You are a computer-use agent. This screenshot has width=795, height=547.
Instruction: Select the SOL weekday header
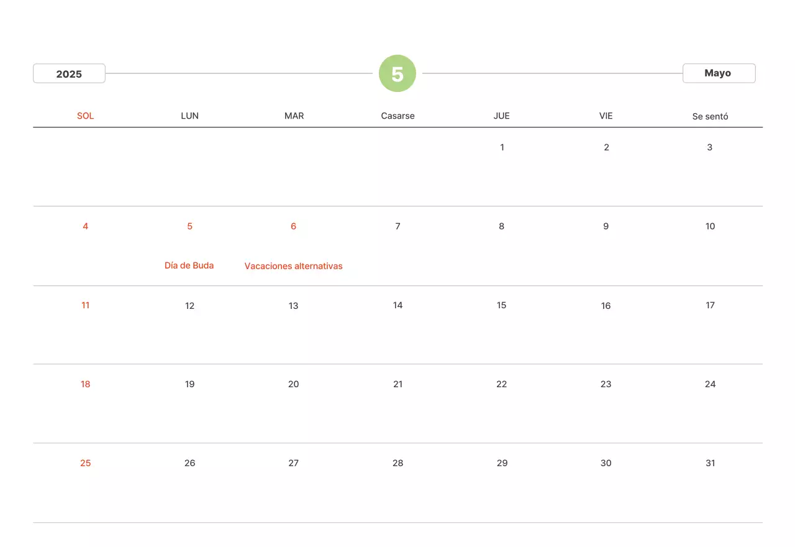(86, 116)
